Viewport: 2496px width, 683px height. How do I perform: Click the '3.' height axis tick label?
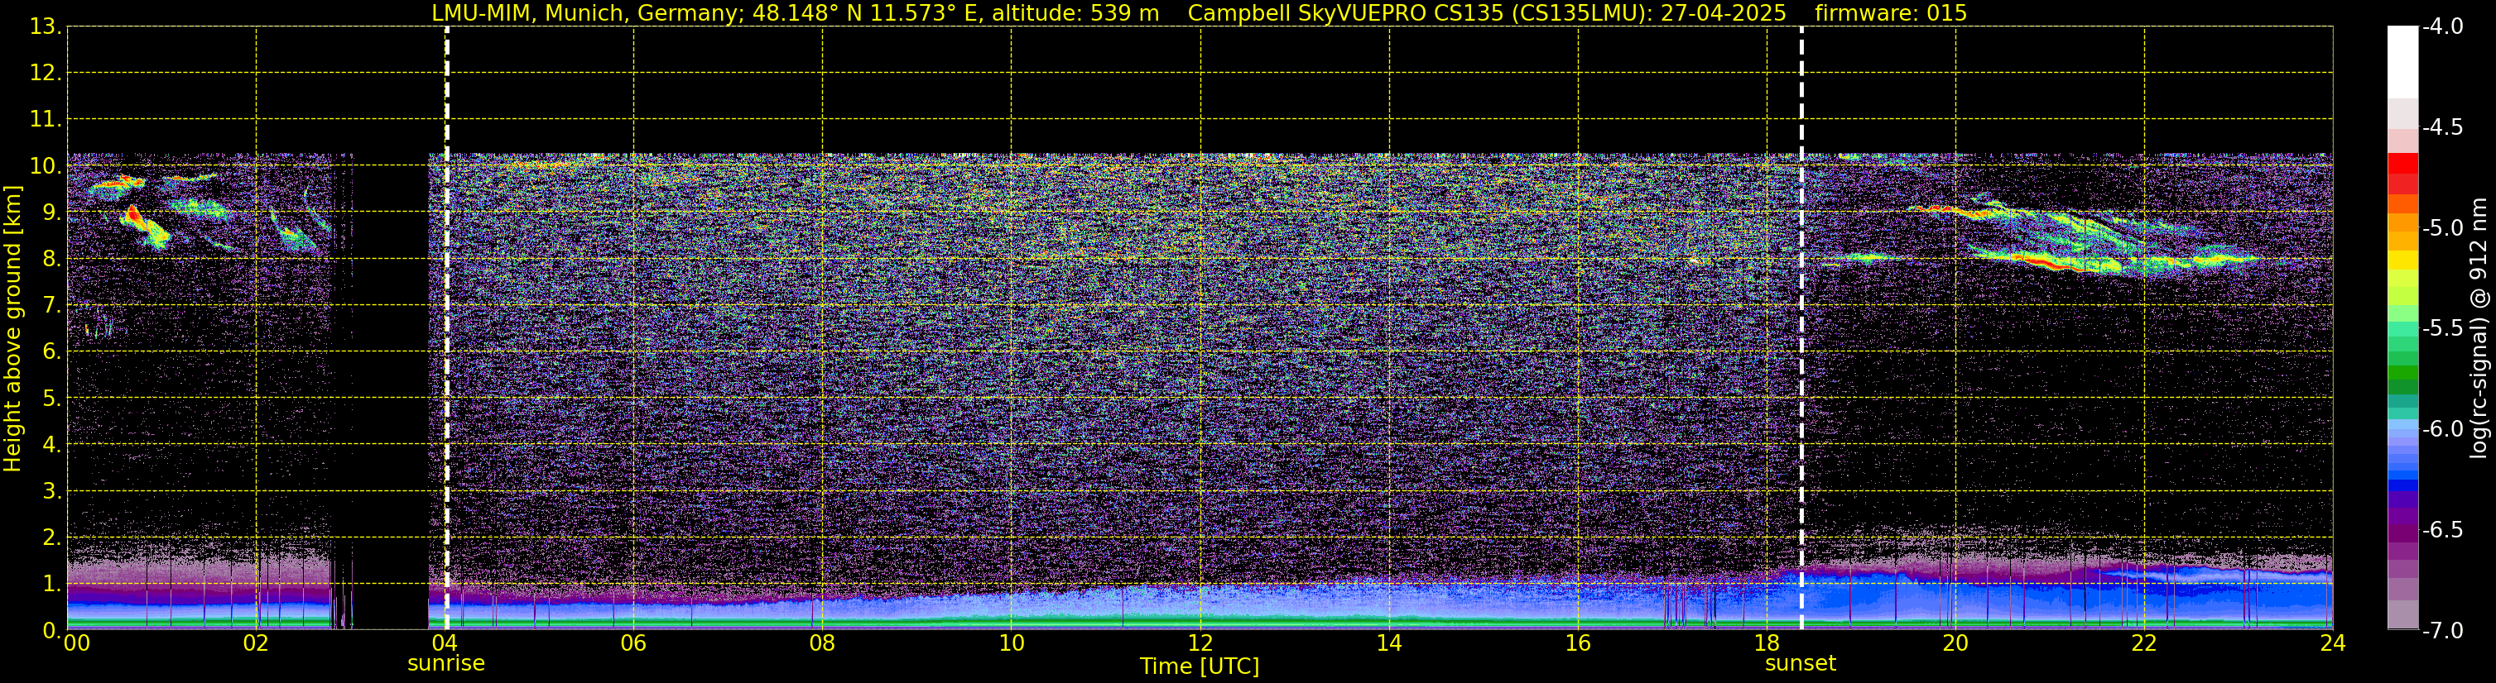(x=52, y=490)
